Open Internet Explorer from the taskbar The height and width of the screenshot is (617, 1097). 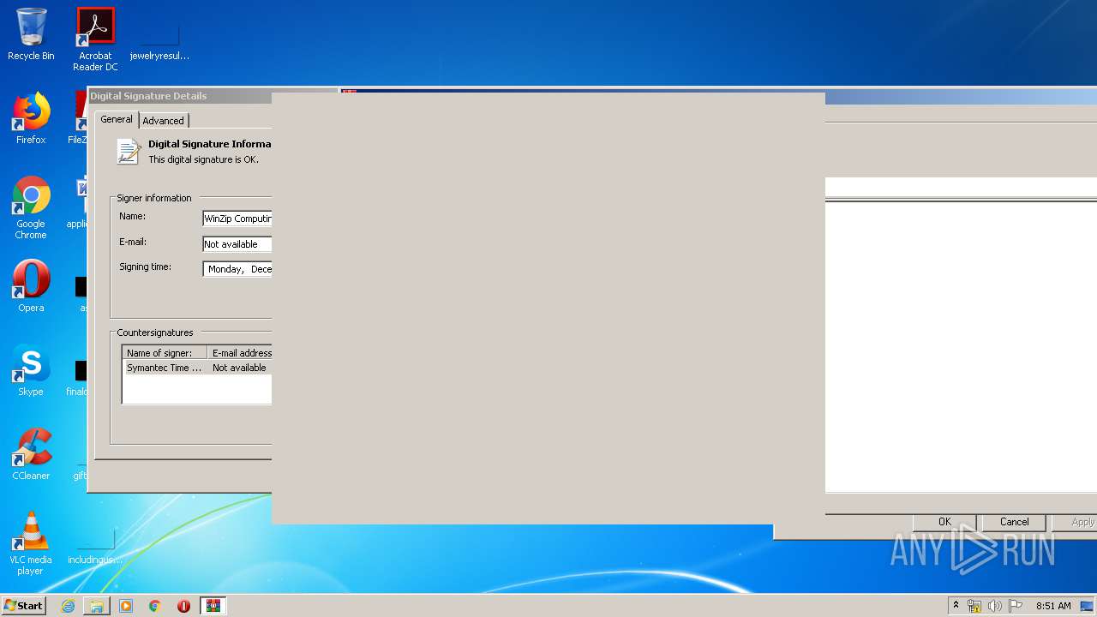[x=68, y=606]
